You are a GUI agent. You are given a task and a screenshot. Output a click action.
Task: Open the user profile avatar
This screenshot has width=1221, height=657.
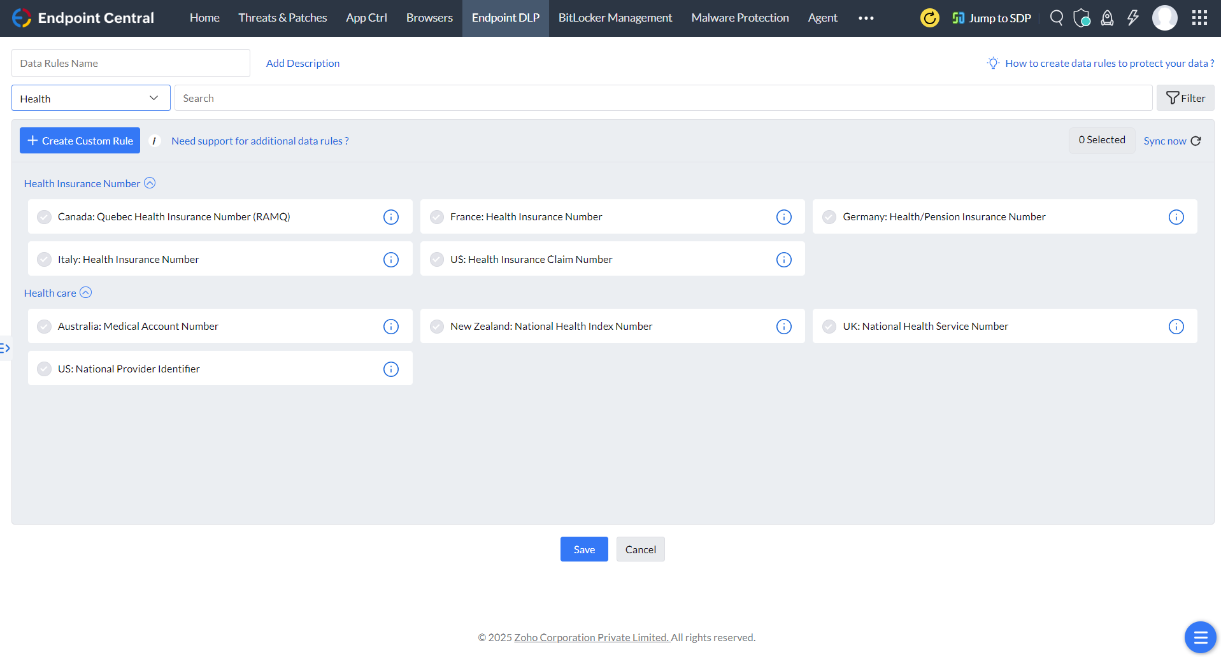1165,18
